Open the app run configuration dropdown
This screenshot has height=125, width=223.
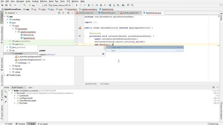[x=33, y=5]
